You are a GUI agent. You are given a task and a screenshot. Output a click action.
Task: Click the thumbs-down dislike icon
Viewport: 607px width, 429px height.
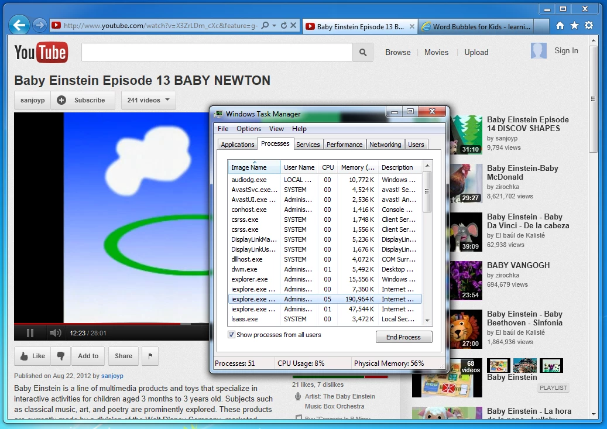pyautogui.click(x=61, y=356)
